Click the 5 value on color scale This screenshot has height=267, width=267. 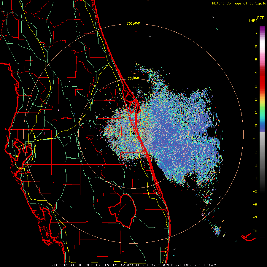click(x=256, y=60)
